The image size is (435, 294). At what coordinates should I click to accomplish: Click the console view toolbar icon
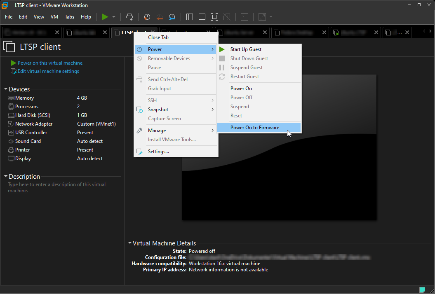click(245, 17)
